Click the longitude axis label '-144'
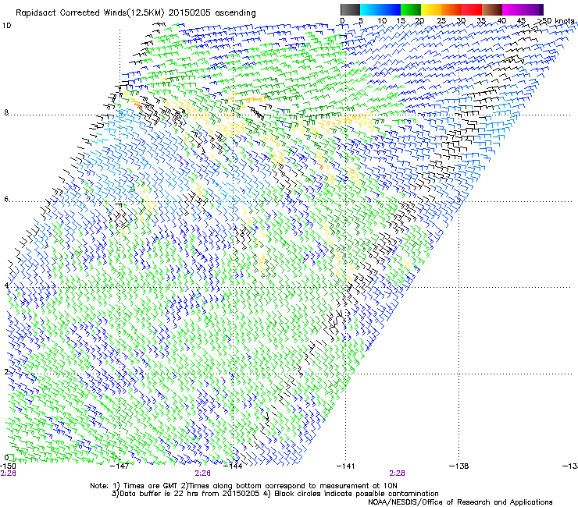This screenshot has height=507, width=578. [x=233, y=466]
